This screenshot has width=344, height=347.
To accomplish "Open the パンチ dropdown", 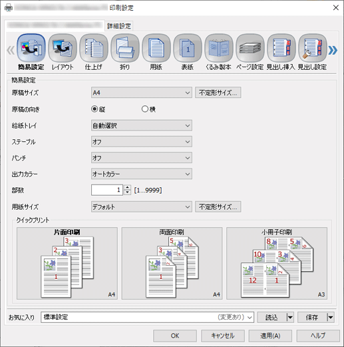I will click(x=142, y=158).
